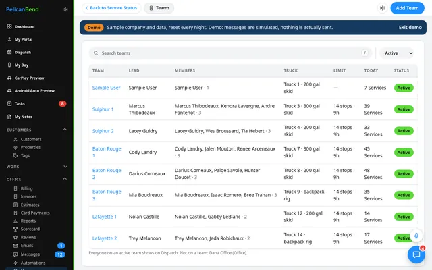Open the Active status filter dropdown
Screen dimensions: 432x270
[397, 53]
